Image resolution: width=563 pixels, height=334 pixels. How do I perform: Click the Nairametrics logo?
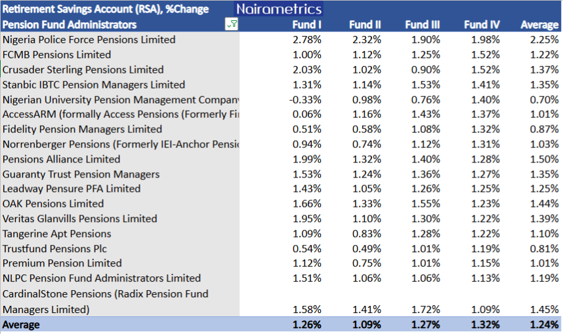[x=279, y=9]
